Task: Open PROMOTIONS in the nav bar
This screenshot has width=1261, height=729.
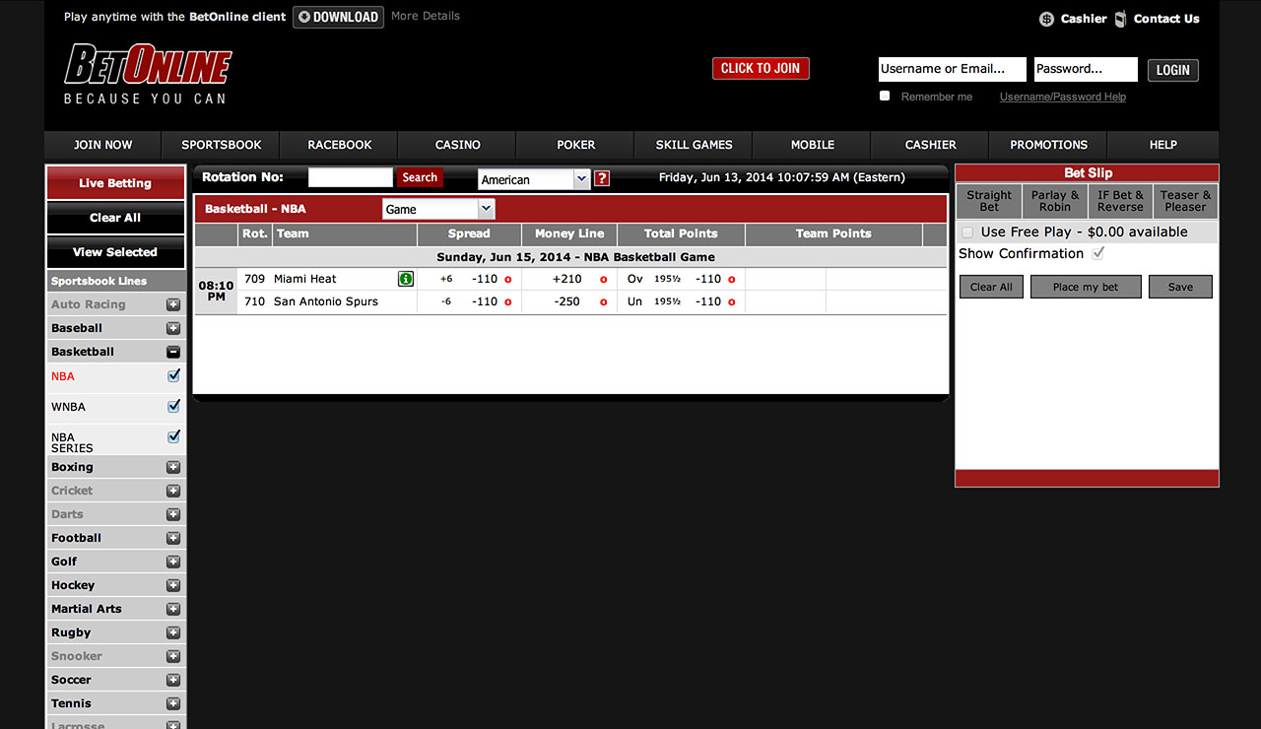Action: pos(1049,145)
